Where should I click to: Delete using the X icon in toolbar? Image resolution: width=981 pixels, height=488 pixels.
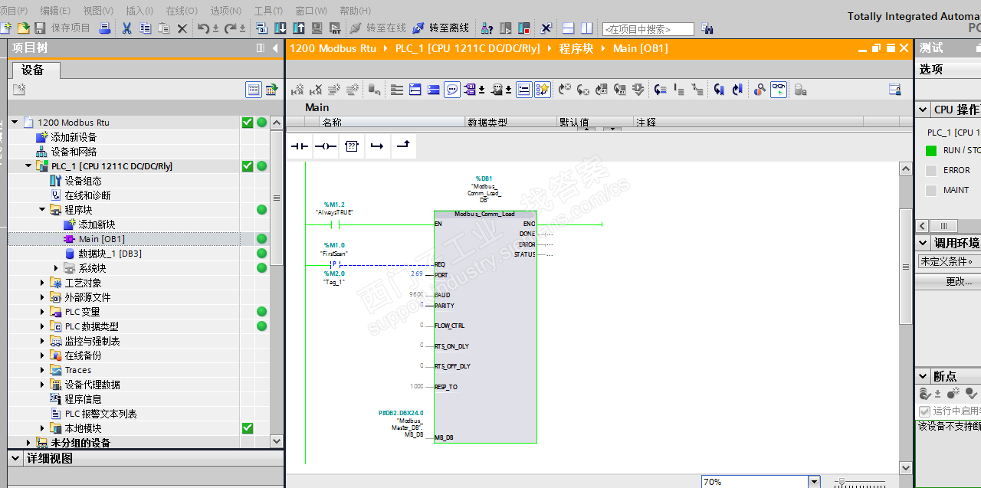pos(182,28)
